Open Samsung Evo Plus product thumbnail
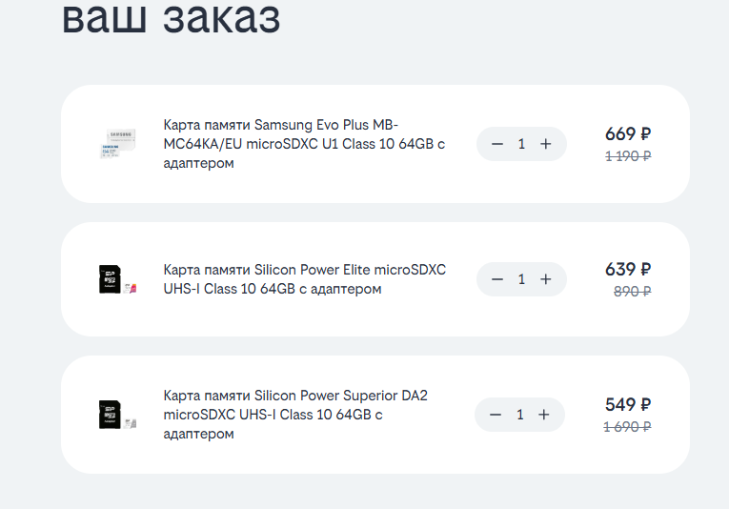The height and width of the screenshot is (509, 729). point(114,144)
